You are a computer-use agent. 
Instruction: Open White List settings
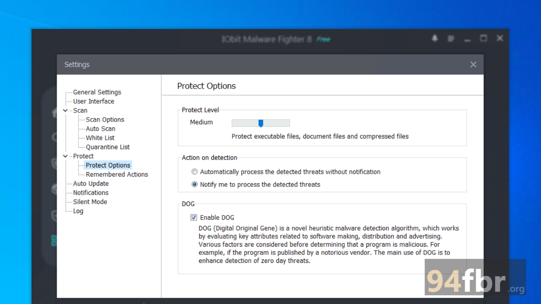pos(100,138)
